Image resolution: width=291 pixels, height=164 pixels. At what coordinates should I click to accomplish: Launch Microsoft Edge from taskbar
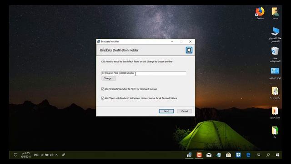click(248, 155)
